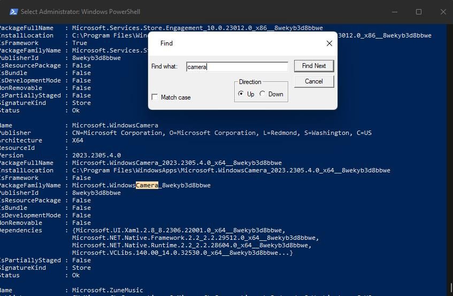Screen dimensions: 453x296
Task: Click Microsoft.NET.Native.Framework.2.2 dependency line
Action: tap(195, 238)
